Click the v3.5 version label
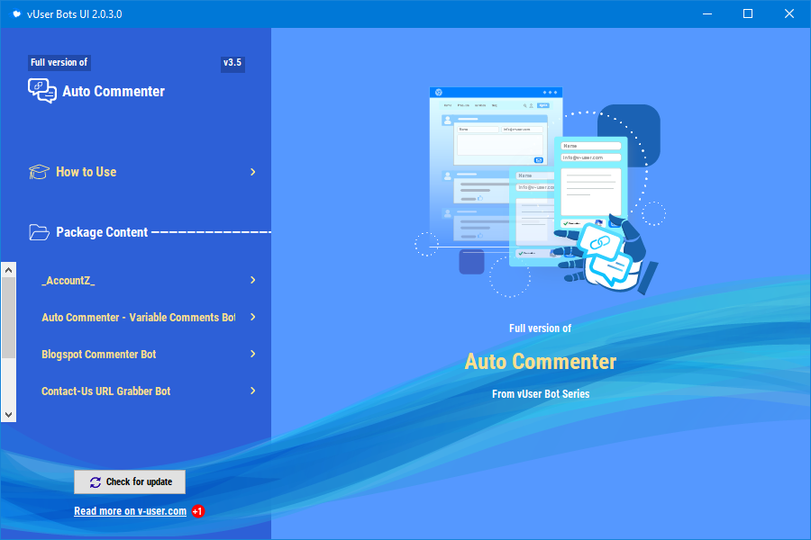The height and width of the screenshot is (540, 811). coord(232,62)
